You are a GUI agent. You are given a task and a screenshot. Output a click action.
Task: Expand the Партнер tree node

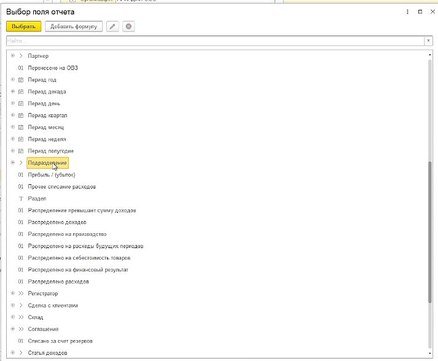coord(13,56)
